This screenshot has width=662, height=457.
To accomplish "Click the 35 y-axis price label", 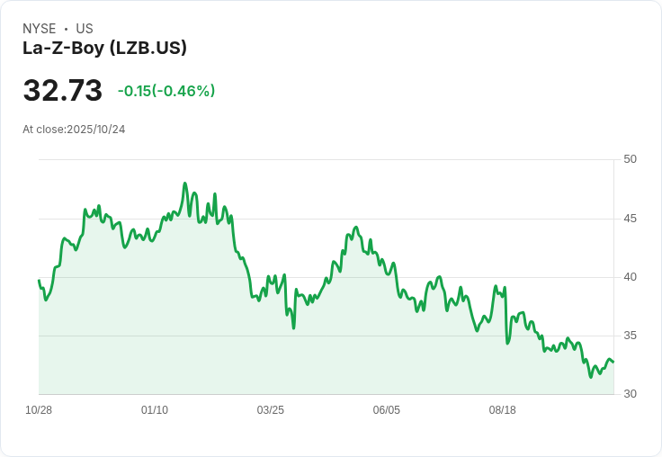I will pyautogui.click(x=630, y=336).
